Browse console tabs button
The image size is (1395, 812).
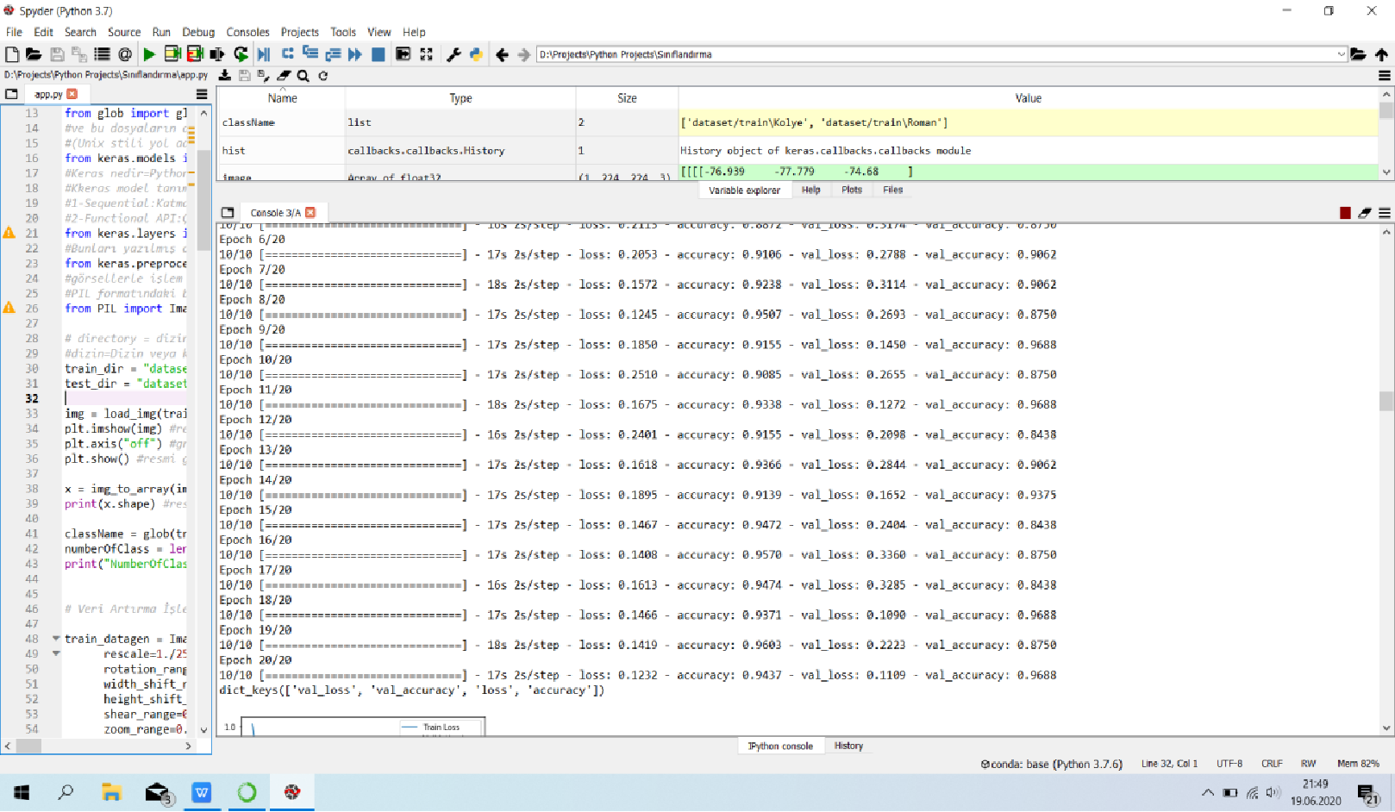[x=228, y=213]
